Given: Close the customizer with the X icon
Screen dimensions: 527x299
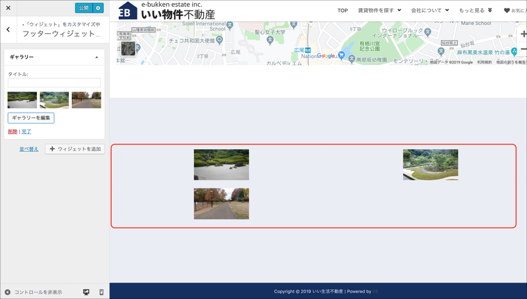Looking at the screenshot, I should [8, 8].
